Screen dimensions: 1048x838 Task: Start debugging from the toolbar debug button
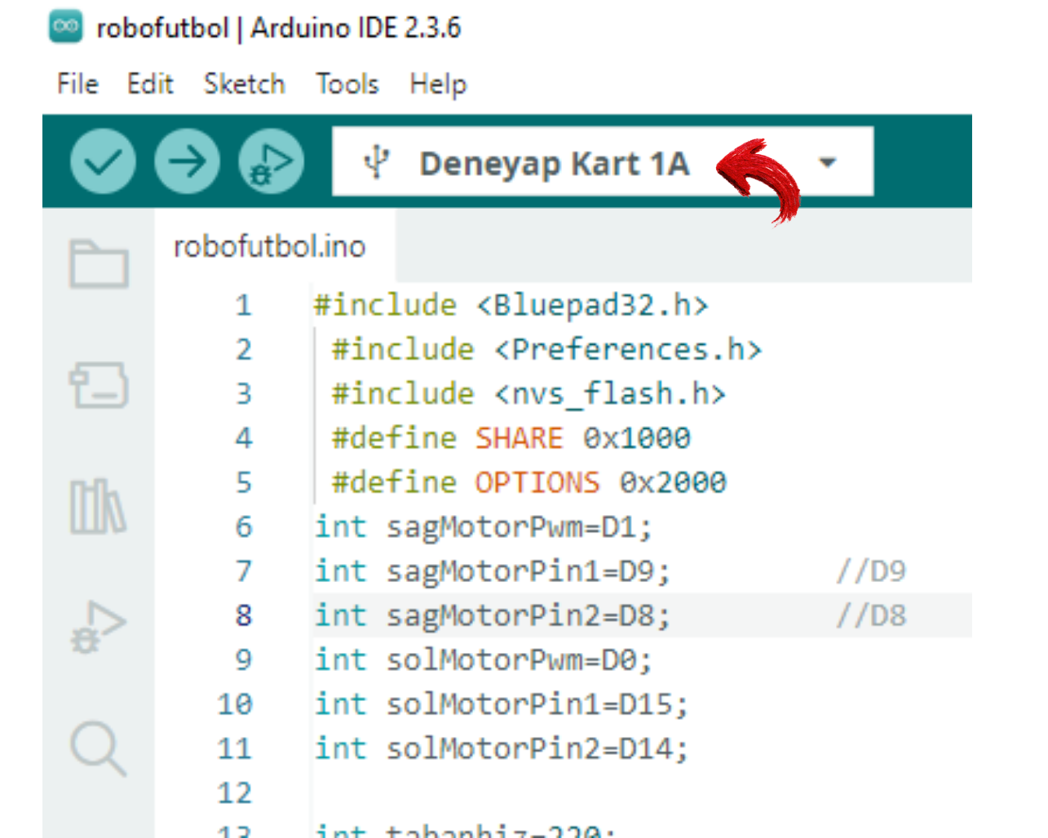tap(271, 162)
